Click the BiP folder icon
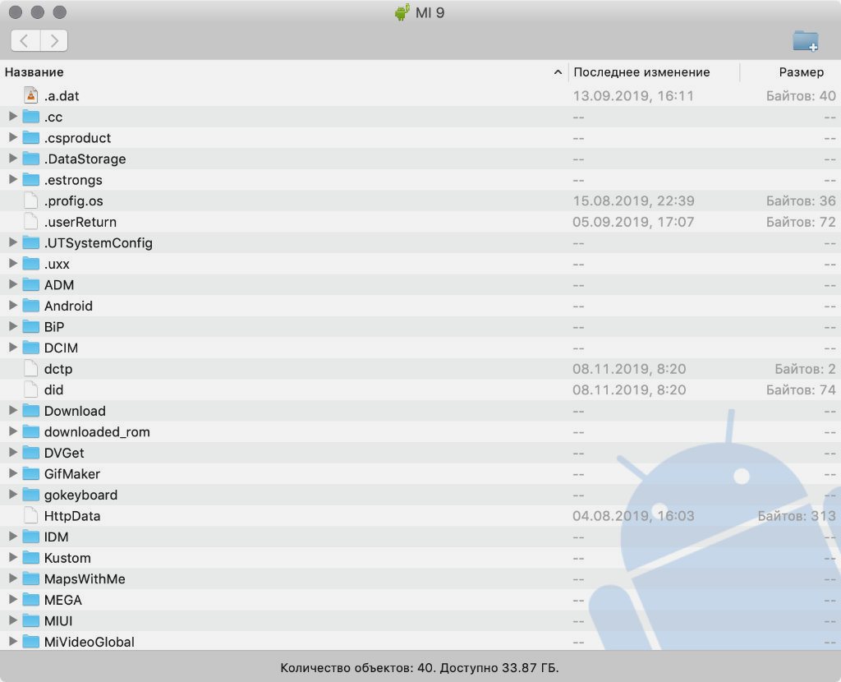Viewport: 841px width, 682px height. [x=31, y=327]
